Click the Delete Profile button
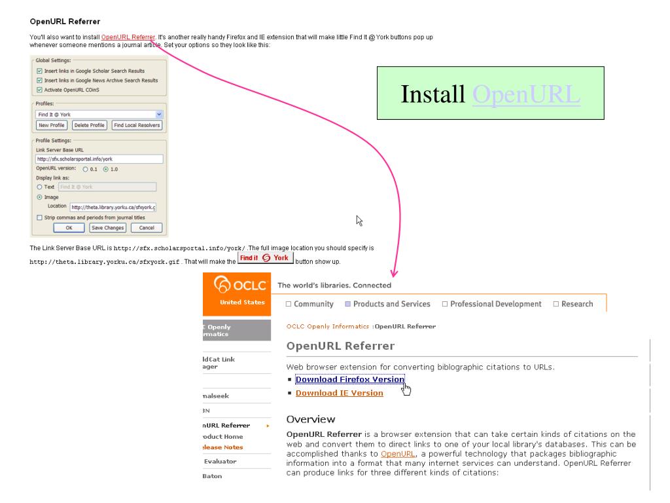Image resolution: width=670 pixels, height=503 pixels. point(89,125)
